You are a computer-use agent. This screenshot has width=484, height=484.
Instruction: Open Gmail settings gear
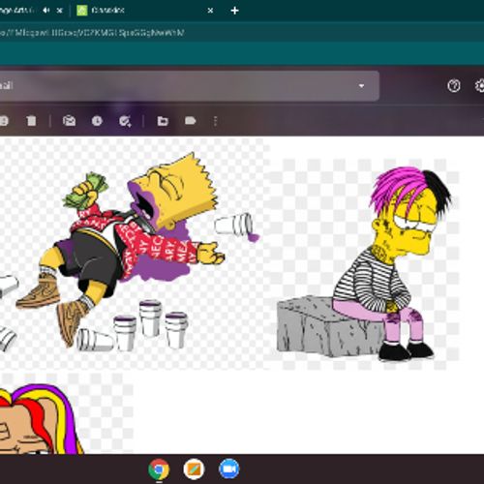480,86
